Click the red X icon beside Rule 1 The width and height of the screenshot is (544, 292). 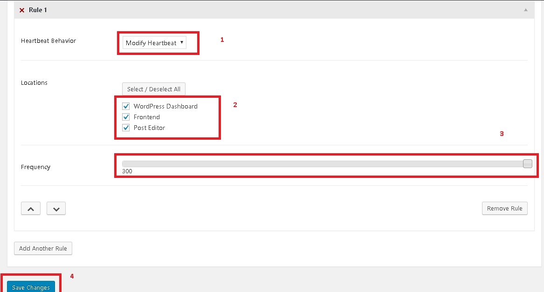[22, 10]
